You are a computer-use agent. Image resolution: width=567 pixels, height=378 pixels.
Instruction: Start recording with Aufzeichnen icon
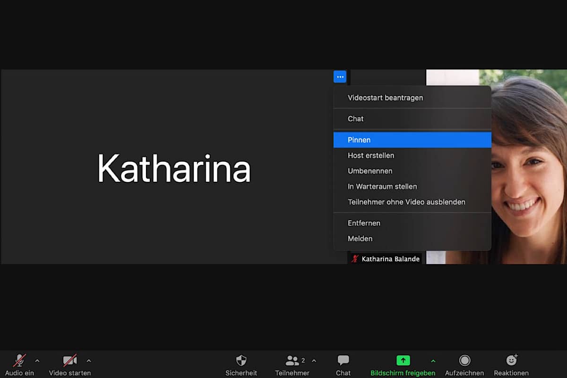click(x=464, y=361)
